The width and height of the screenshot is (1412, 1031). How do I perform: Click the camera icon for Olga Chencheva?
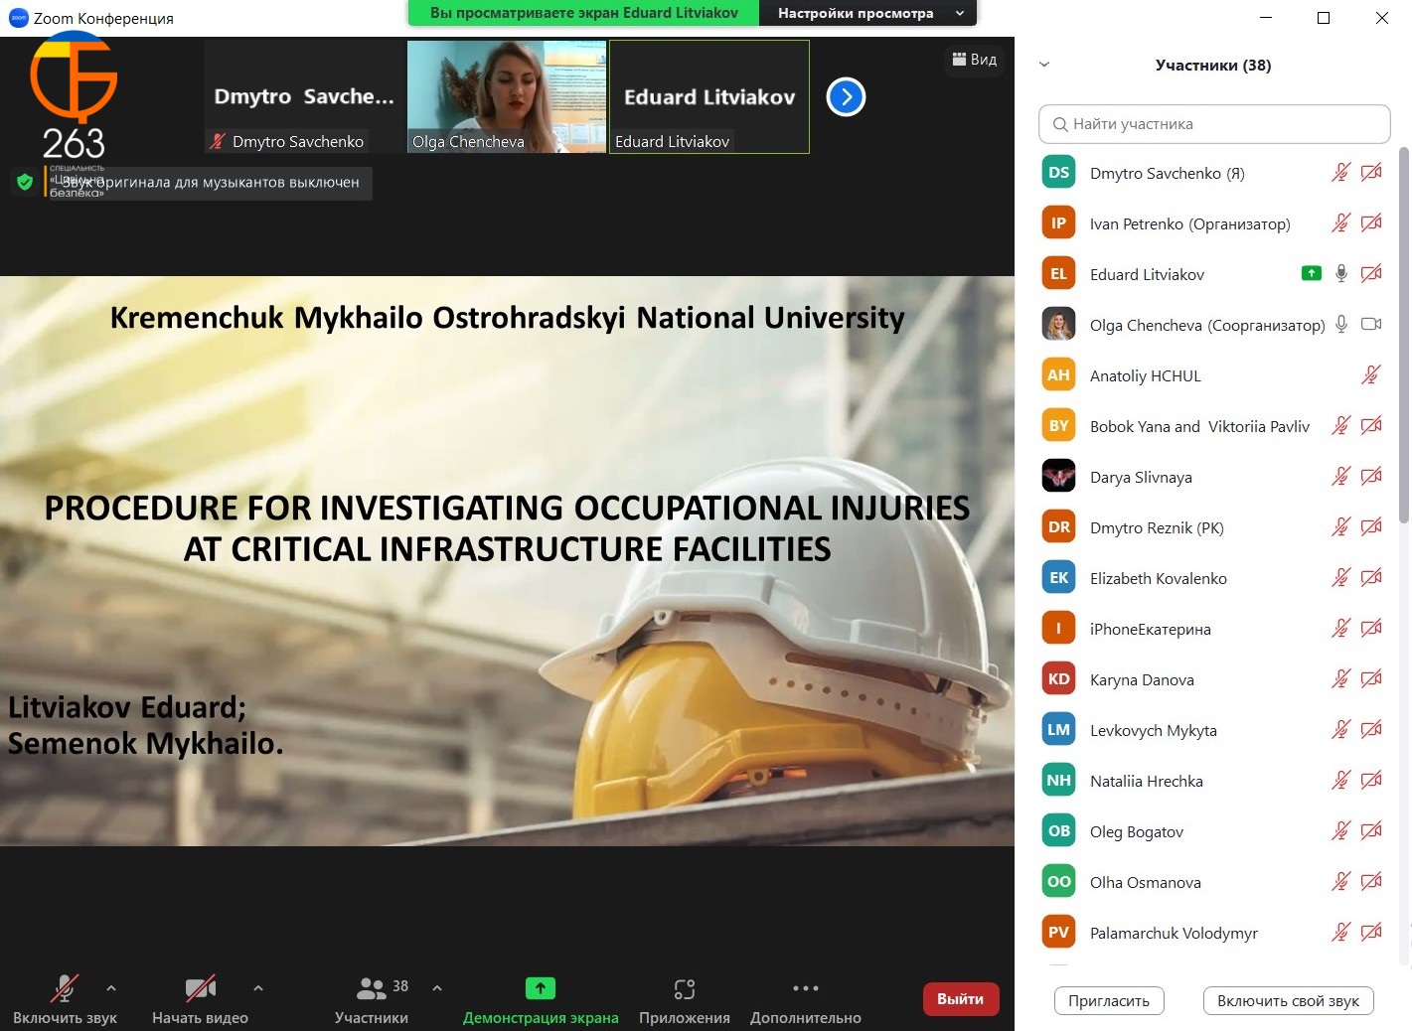click(1371, 325)
